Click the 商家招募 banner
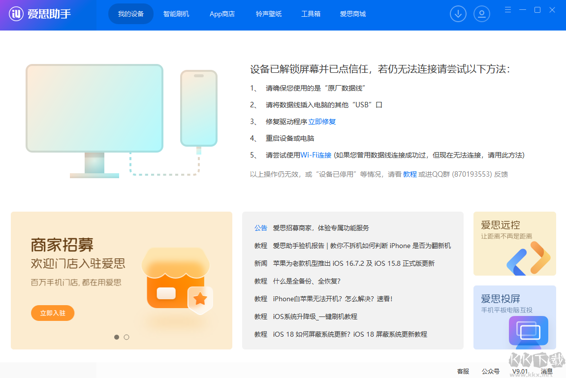This screenshot has width=566, height=378. (x=121, y=281)
